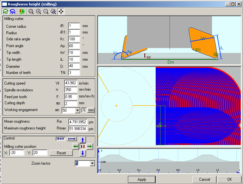
Task: Click the Radius iR1 input field
Action: (x=74, y=32)
